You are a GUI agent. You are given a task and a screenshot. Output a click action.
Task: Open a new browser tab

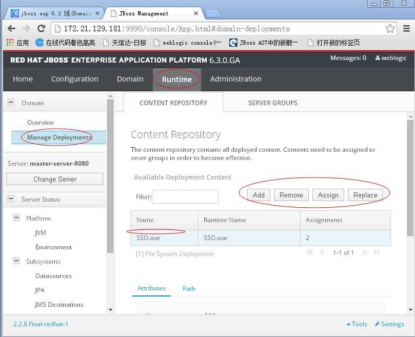212,13
